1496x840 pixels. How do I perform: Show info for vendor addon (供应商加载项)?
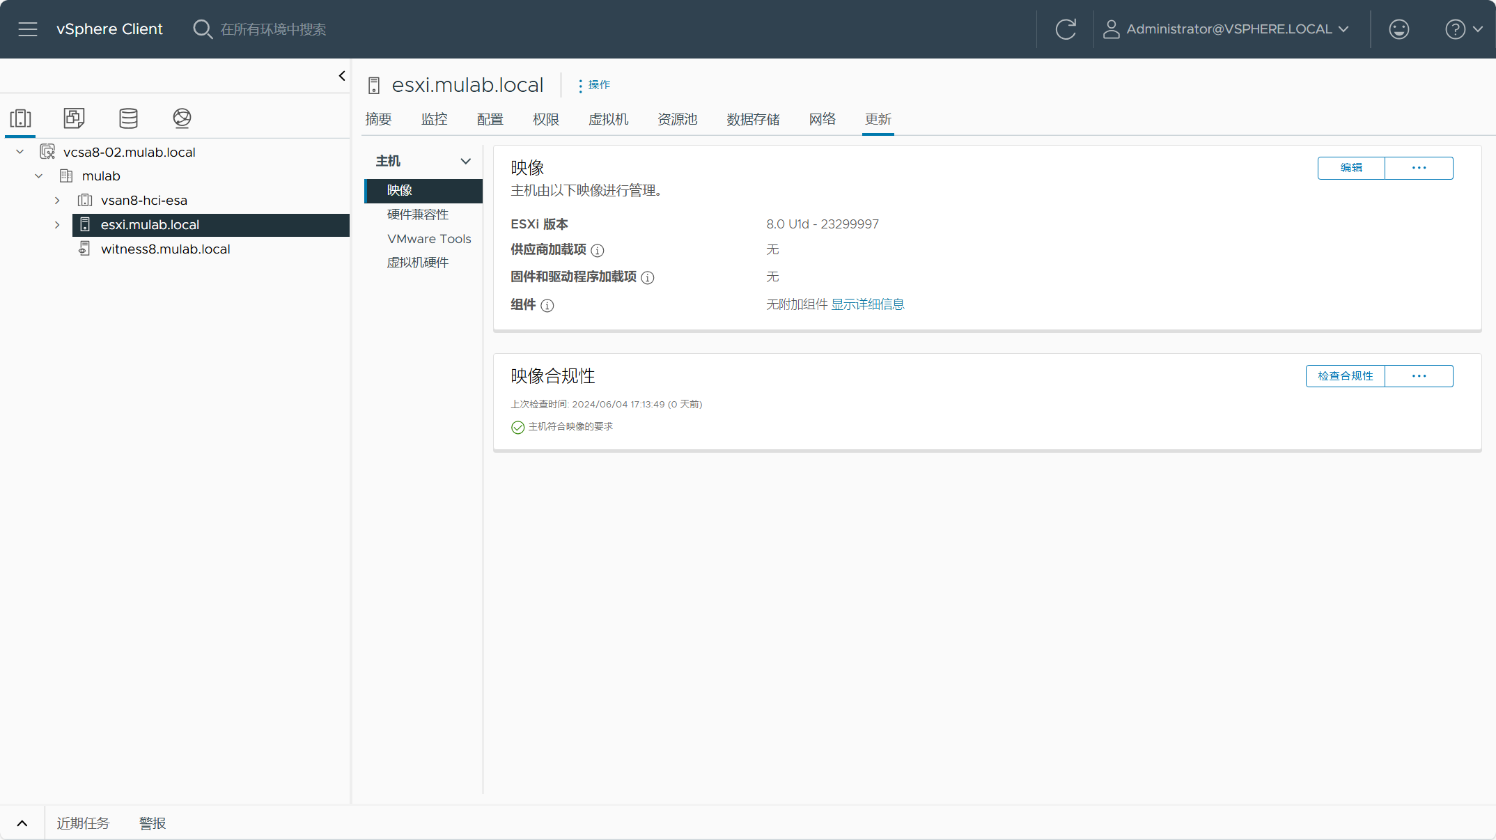[598, 250]
